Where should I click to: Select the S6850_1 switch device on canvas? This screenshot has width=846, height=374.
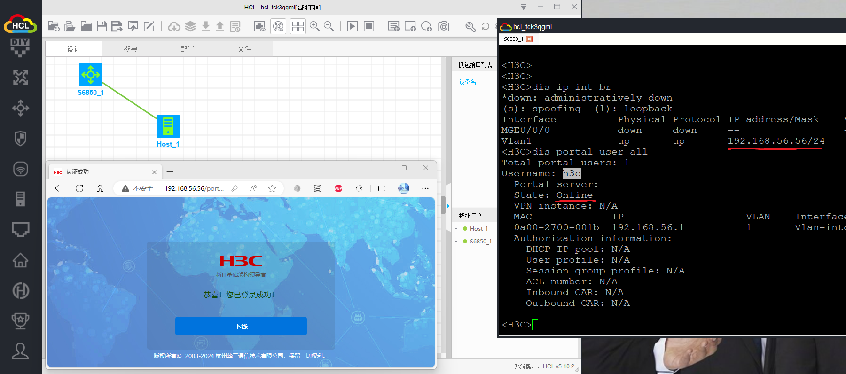pyautogui.click(x=91, y=75)
